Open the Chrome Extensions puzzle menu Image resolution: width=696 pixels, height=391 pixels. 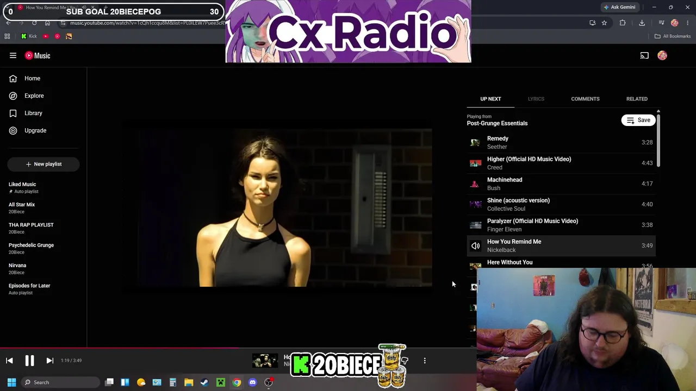623,23
